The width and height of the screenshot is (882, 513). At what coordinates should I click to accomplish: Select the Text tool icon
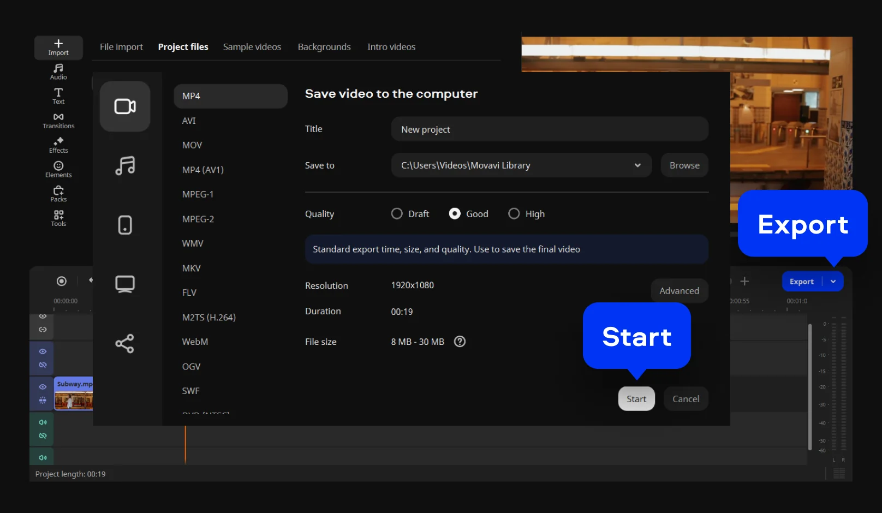[58, 96]
